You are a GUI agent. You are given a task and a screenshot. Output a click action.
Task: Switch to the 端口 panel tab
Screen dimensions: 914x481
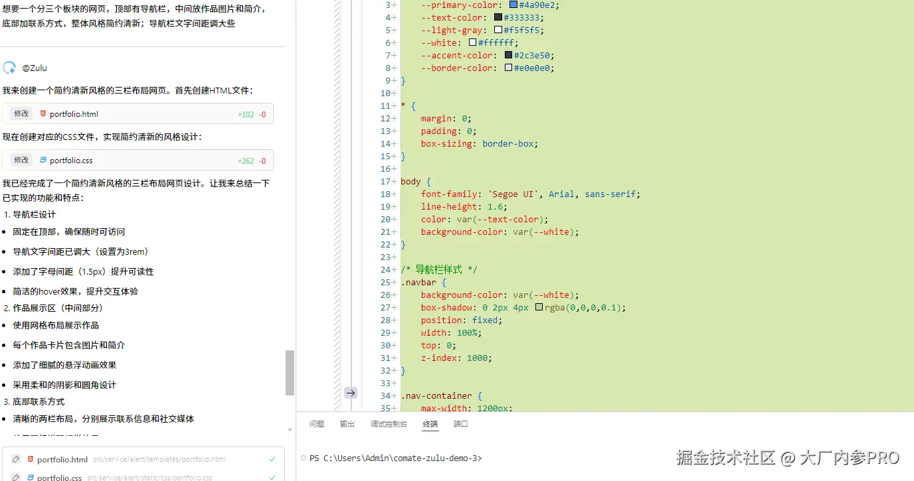click(461, 424)
